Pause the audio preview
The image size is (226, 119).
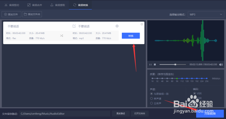[x=150, y=65]
